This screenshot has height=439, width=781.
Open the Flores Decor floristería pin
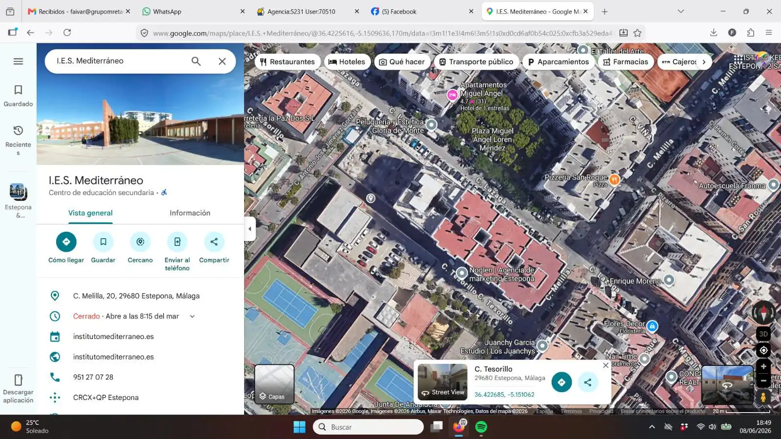pos(652,326)
